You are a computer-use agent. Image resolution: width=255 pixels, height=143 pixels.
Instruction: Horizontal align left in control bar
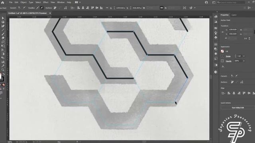click(78, 8)
